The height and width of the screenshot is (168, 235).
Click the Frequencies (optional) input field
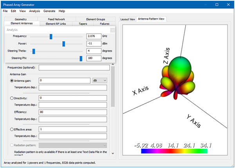coord(74,68)
